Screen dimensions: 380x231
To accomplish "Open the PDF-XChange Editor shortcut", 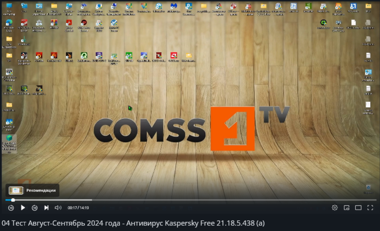I will click(x=24, y=26).
